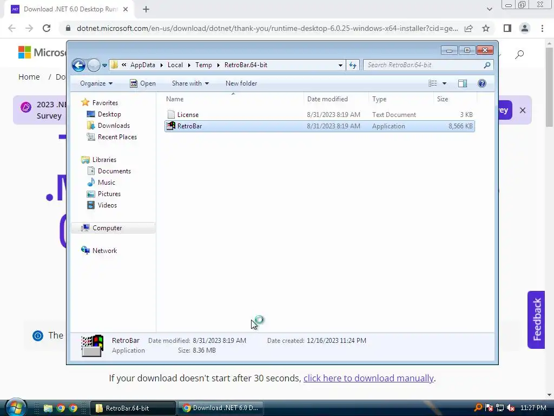
Task: Click 'click here to download manually' link
Action: pos(368,378)
